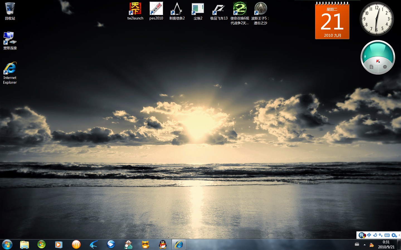Click the 使命召唤6 game shortcut
The height and width of the screenshot is (250, 401).
tap(240, 11)
